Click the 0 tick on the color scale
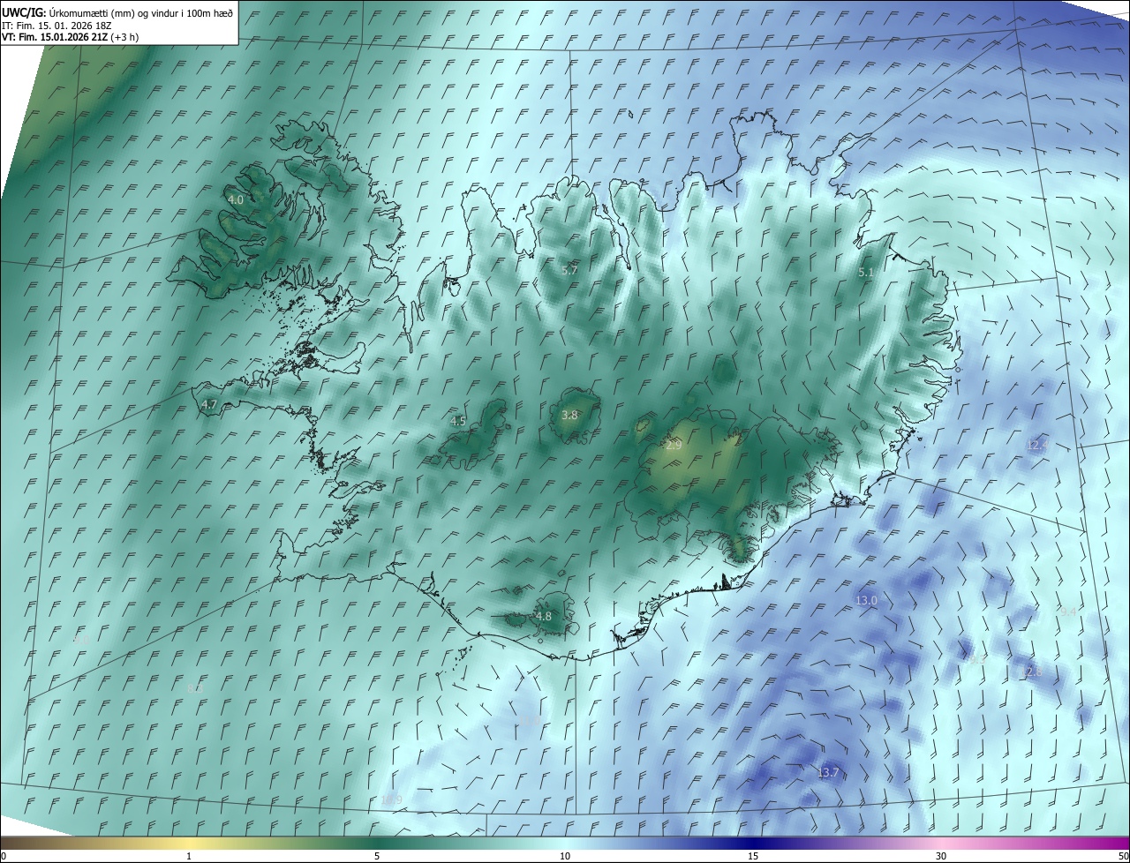The image size is (1130, 863). tap(4, 857)
